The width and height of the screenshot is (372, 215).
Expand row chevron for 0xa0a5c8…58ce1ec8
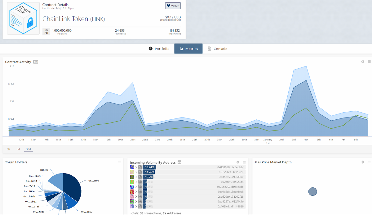(x=136, y=191)
